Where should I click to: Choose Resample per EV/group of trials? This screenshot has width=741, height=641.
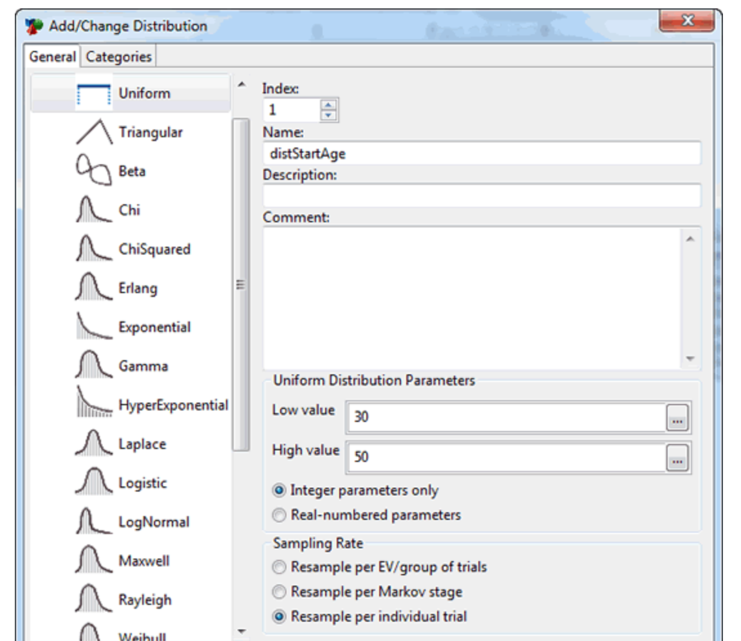coord(279,568)
